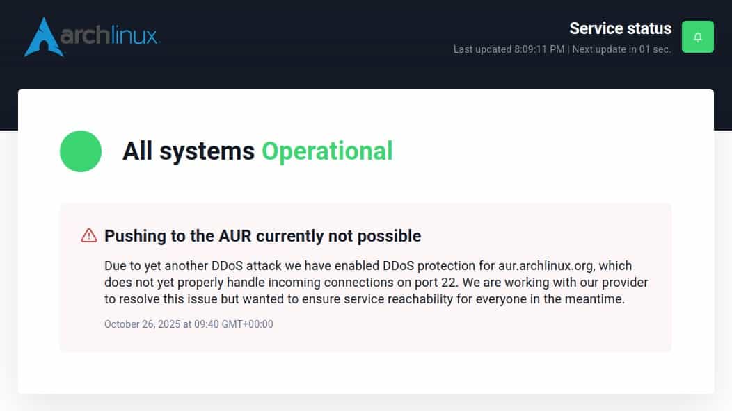Click the red warning triangle icon
The width and height of the screenshot is (732, 411).
(88, 235)
